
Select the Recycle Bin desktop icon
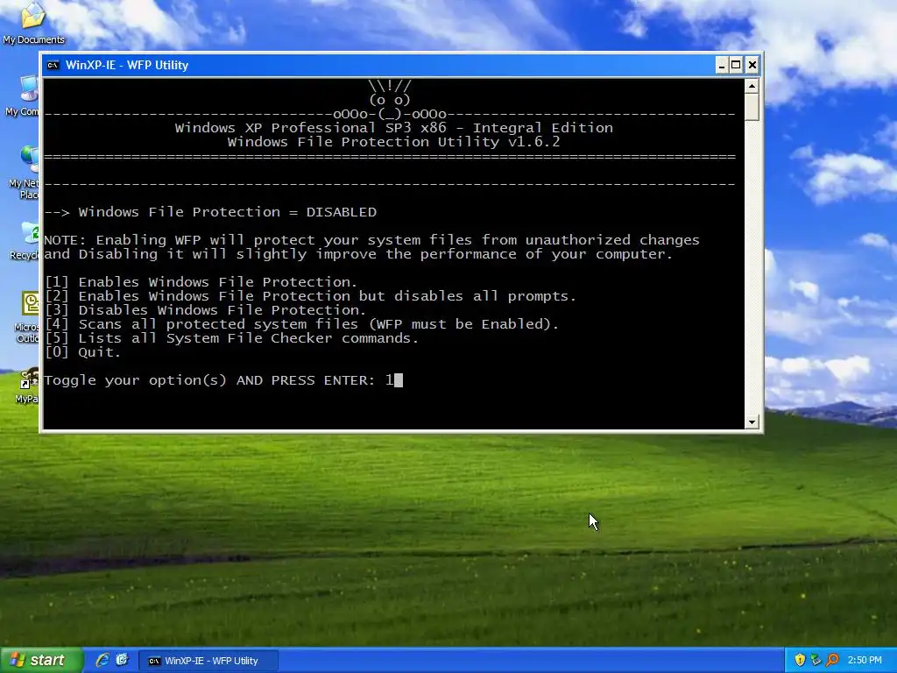click(25, 240)
